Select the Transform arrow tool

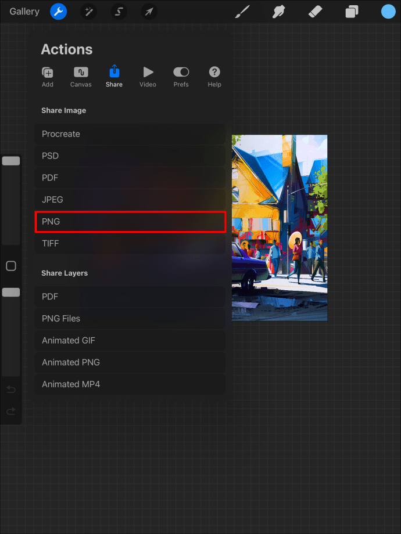click(x=149, y=12)
